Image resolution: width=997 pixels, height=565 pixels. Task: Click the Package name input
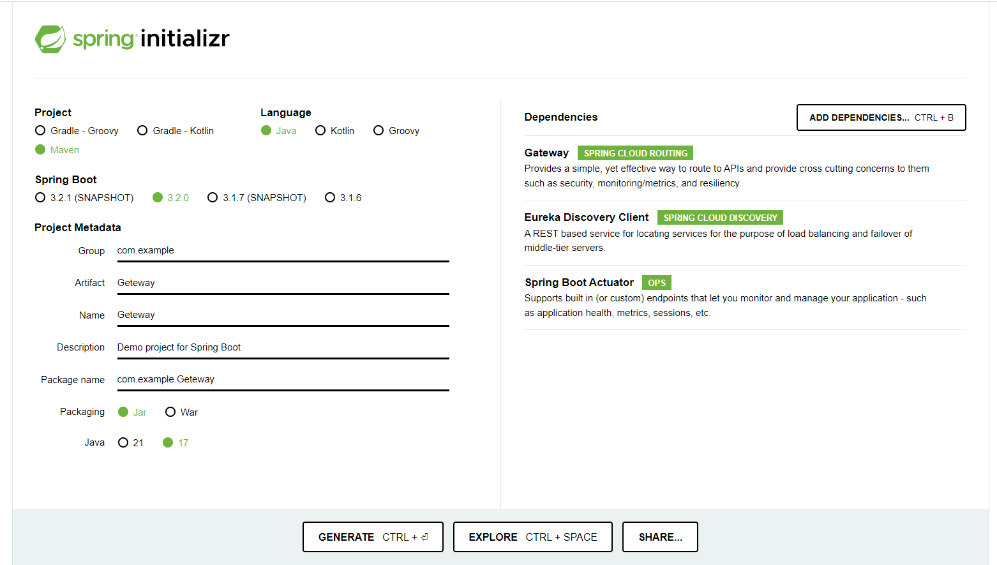point(283,379)
